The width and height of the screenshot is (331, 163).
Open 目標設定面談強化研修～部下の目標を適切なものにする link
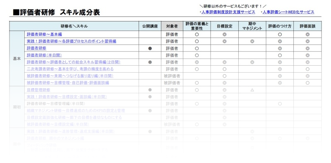click(74, 118)
